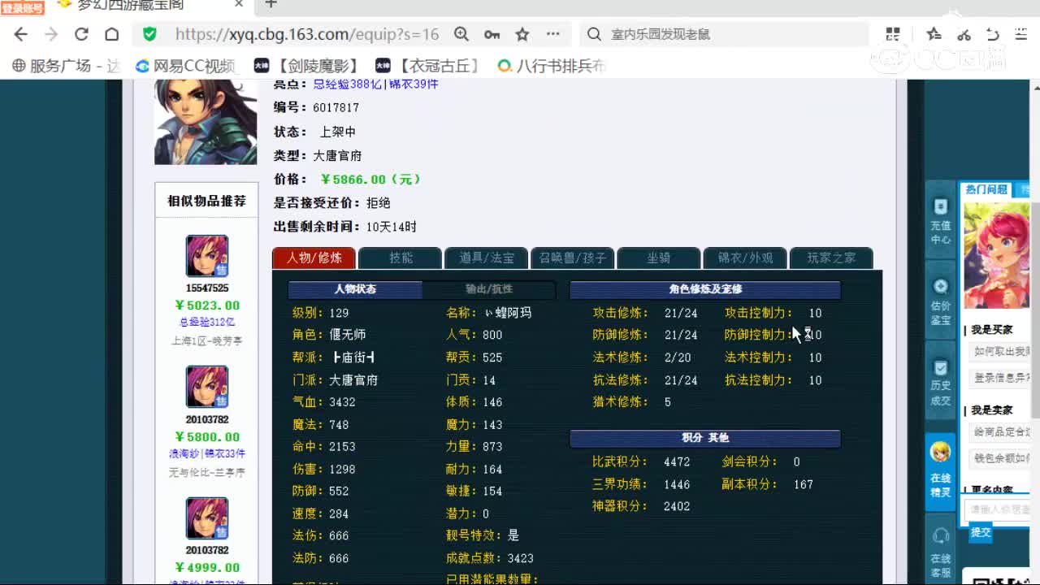This screenshot has width=1040, height=585.
Task: Open the address bar more options
Action: [x=553, y=34]
